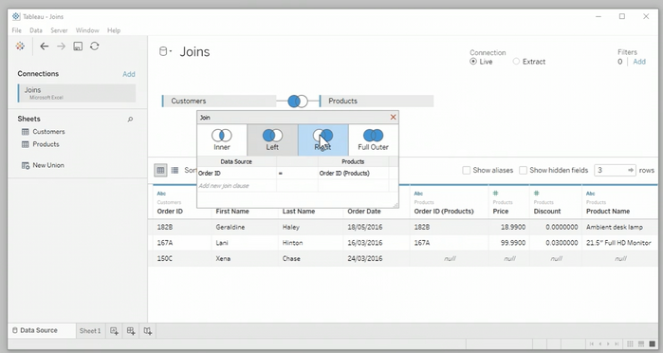Go back with the back arrow
This screenshot has height=353, width=663.
click(x=44, y=46)
